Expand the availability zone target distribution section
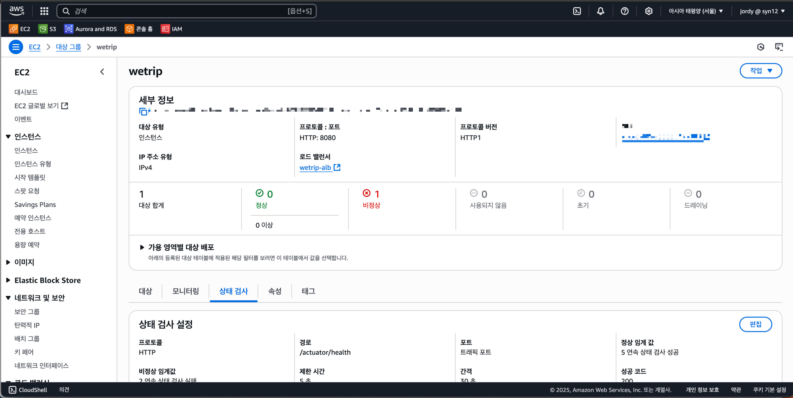This screenshot has width=793, height=398. coord(142,247)
